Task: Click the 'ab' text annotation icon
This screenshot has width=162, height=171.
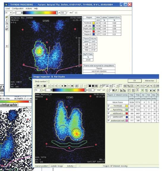Action: pos(107,86)
